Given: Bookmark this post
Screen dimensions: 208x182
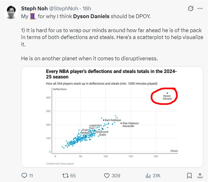Looking at the screenshot, I should (x=189, y=176).
